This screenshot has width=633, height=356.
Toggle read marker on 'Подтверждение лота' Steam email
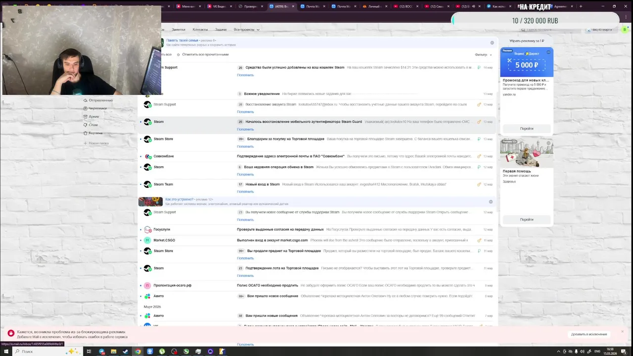(140, 268)
